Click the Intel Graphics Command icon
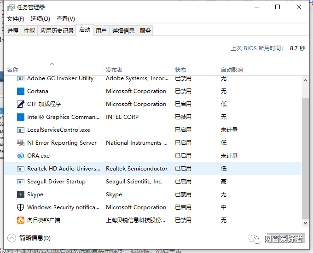The width and height of the screenshot is (313, 253). point(21,117)
